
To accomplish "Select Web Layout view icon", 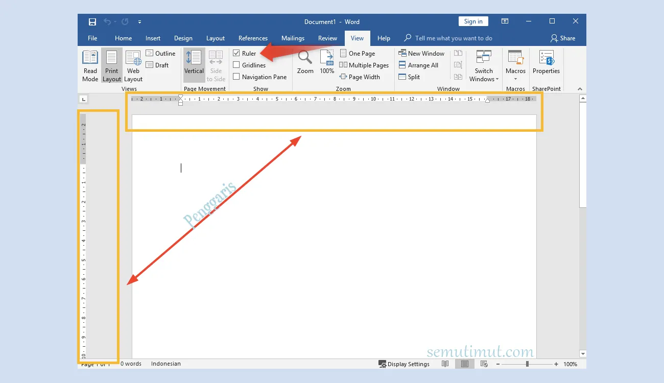I will [133, 65].
